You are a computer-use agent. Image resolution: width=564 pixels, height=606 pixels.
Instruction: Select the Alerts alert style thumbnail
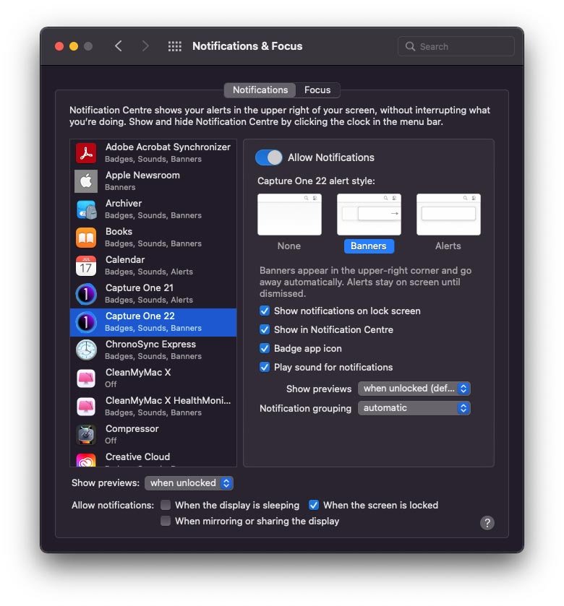pyautogui.click(x=449, y=215)
